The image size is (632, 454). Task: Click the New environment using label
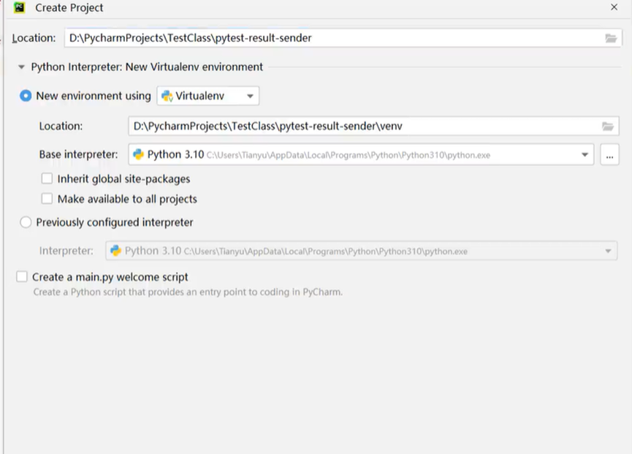pos(94,96)
